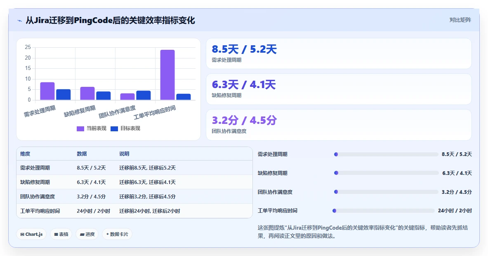Click the purple bar for 团队协作满意度
488x256 pixels.
pos(127,97)
